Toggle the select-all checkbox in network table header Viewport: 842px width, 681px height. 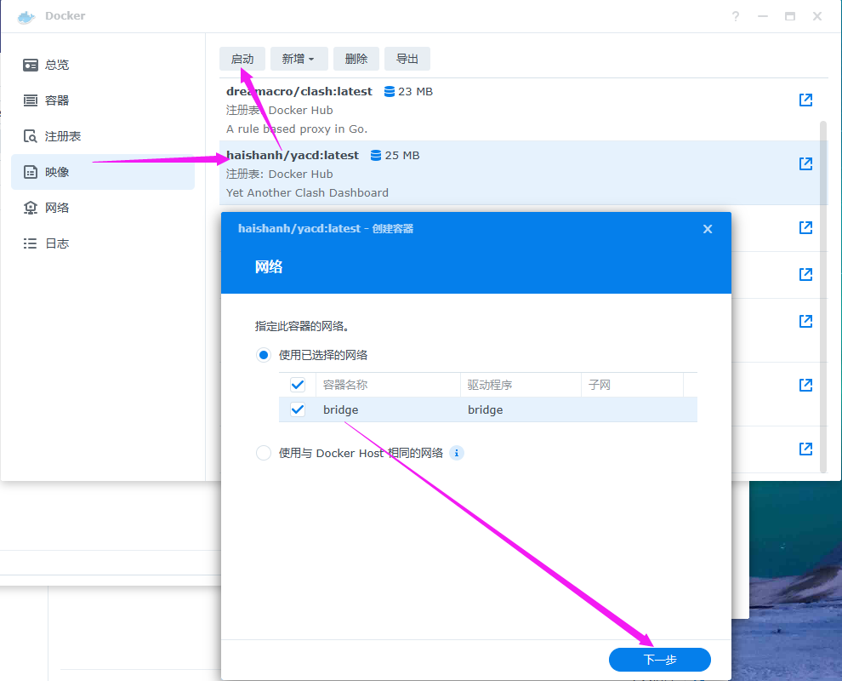[x=298, y=385]
